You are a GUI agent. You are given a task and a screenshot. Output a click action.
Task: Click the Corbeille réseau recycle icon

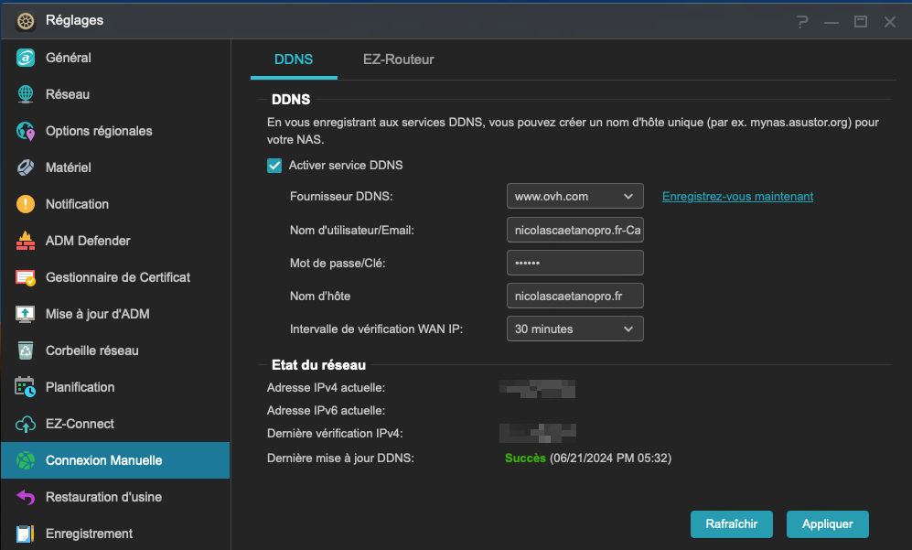pos(27,350)
